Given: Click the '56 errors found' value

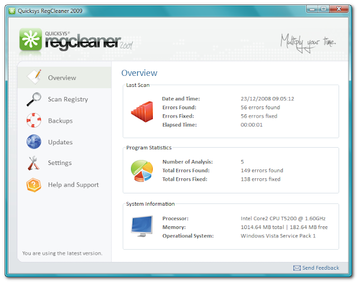Looking at the screenshot, I should click(x=260, y=108).
